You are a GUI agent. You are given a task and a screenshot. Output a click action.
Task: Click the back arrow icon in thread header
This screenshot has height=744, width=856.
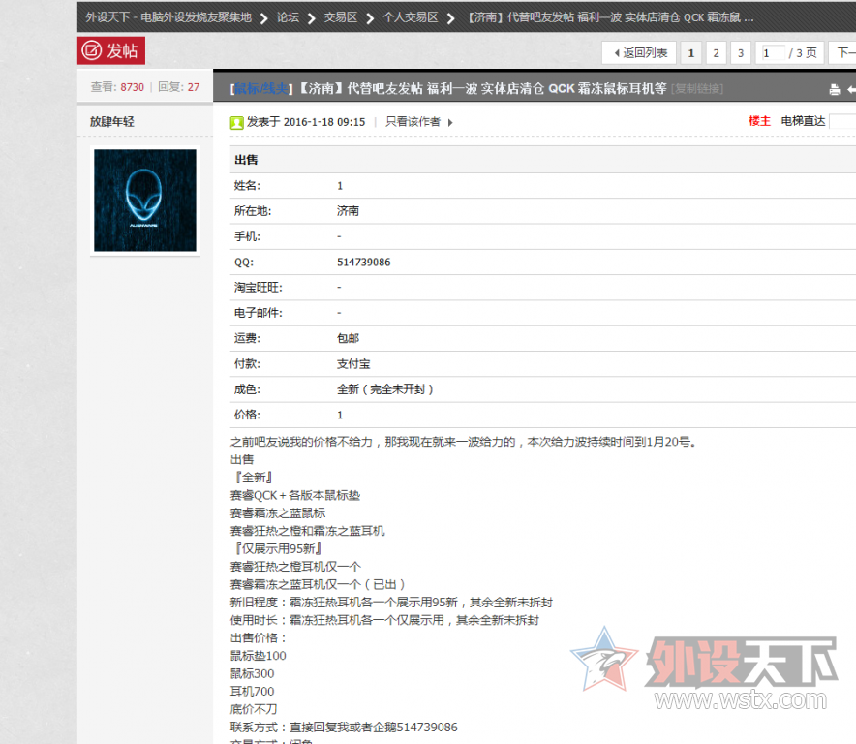click(x=851, y=89)
